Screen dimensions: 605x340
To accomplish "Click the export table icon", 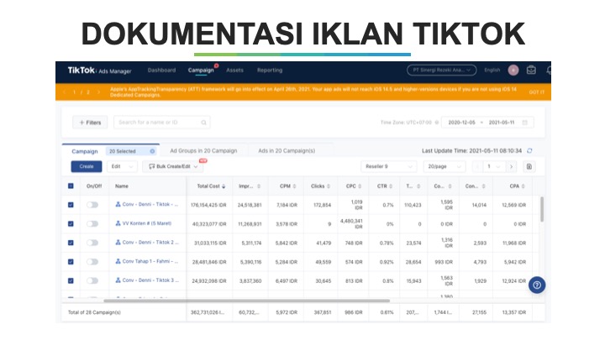I will [529, 166].
